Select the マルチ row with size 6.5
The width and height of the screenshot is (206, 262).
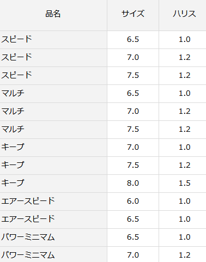tap(103, 94)
